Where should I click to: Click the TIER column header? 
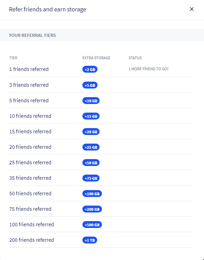tap(13, 58)
